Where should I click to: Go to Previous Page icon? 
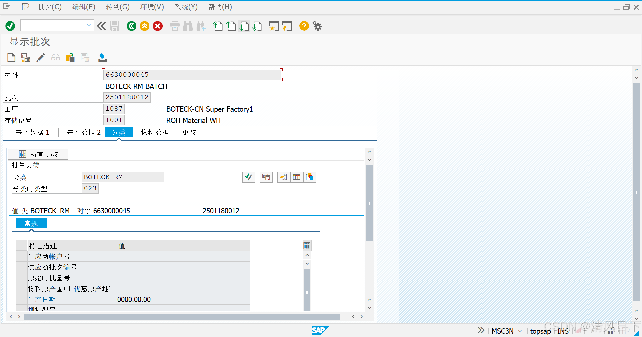pos(231,26)
